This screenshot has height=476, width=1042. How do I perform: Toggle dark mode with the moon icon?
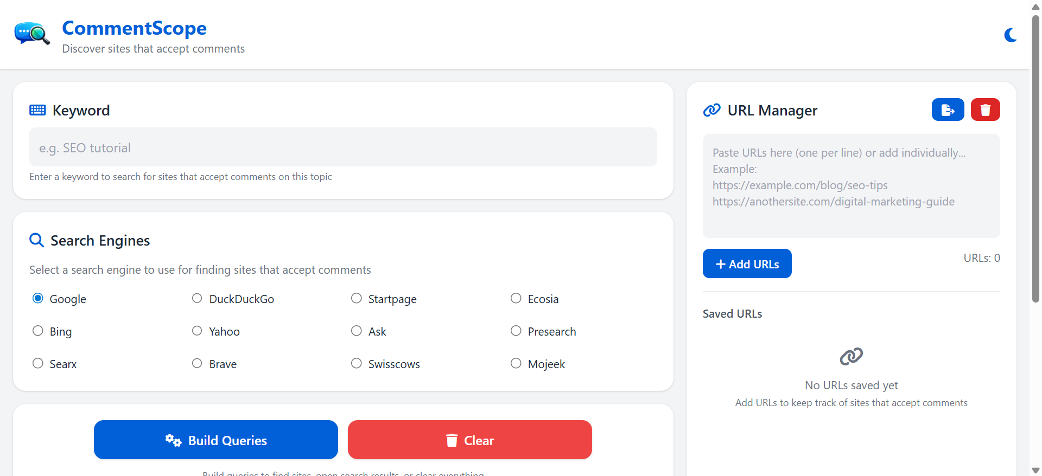tap(1010, 35)
